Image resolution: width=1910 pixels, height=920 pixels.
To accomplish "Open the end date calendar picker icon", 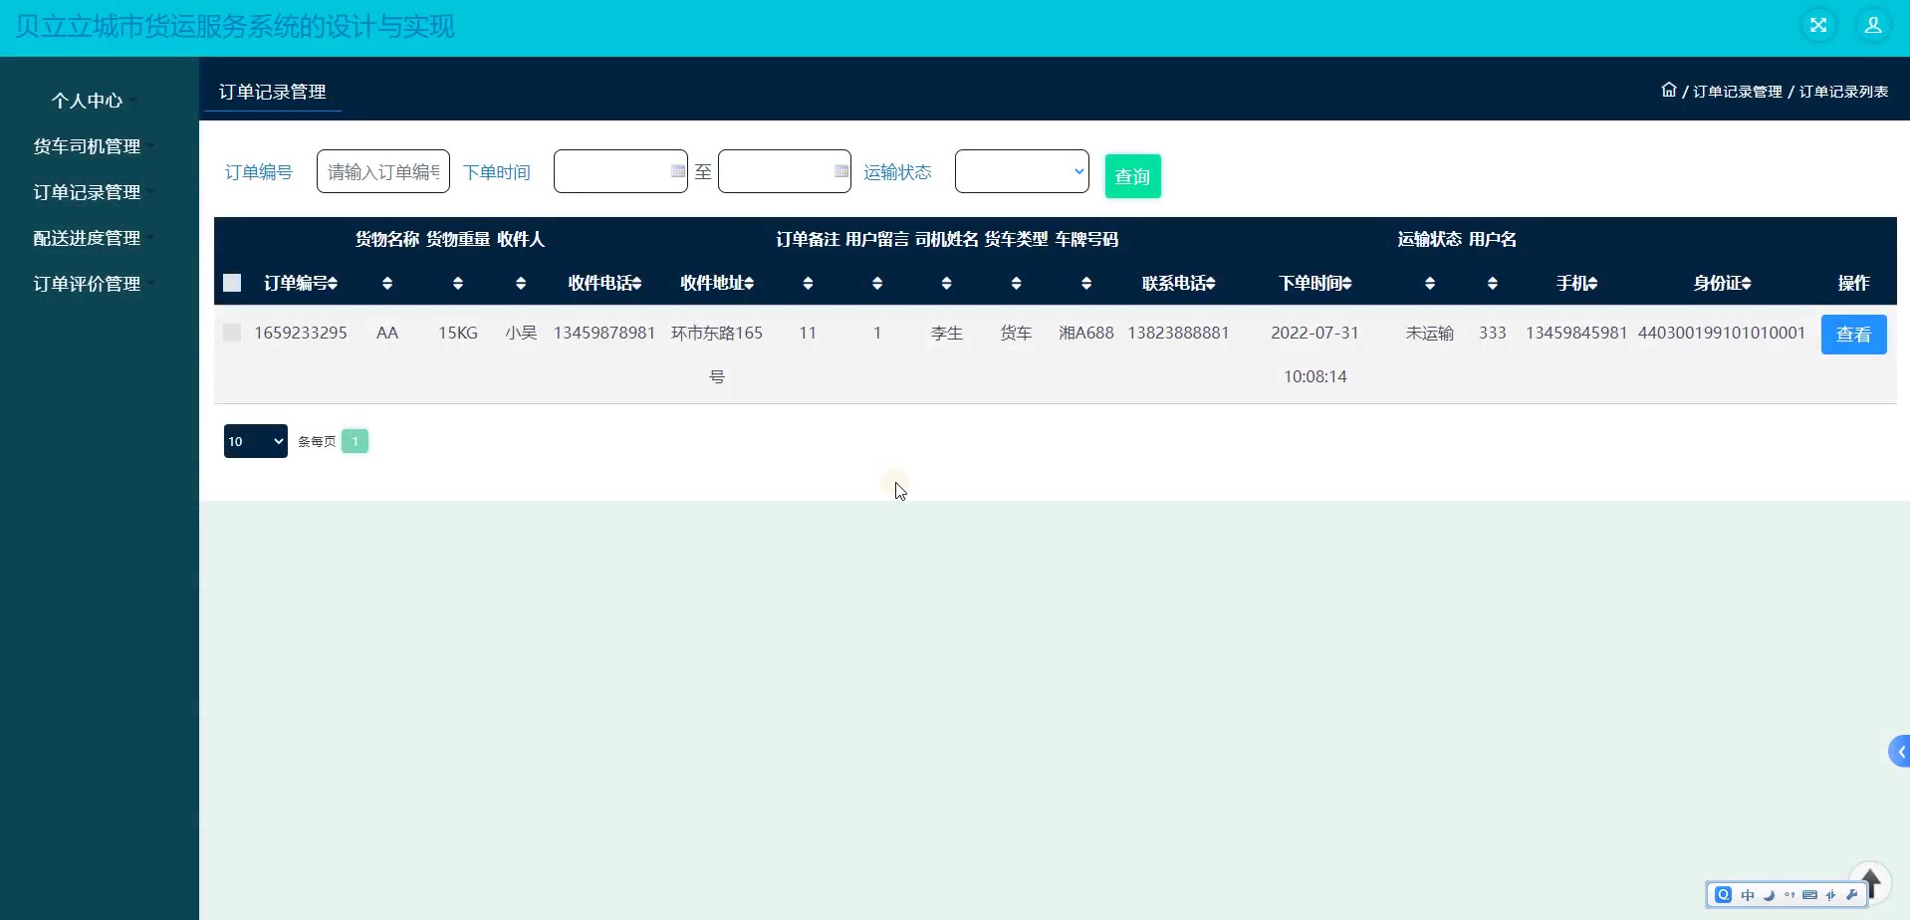I will [x=841, y=171].
